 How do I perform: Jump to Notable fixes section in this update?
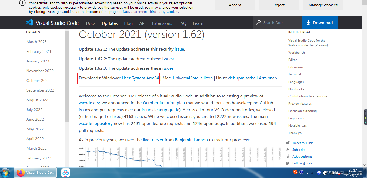[298, 125]
